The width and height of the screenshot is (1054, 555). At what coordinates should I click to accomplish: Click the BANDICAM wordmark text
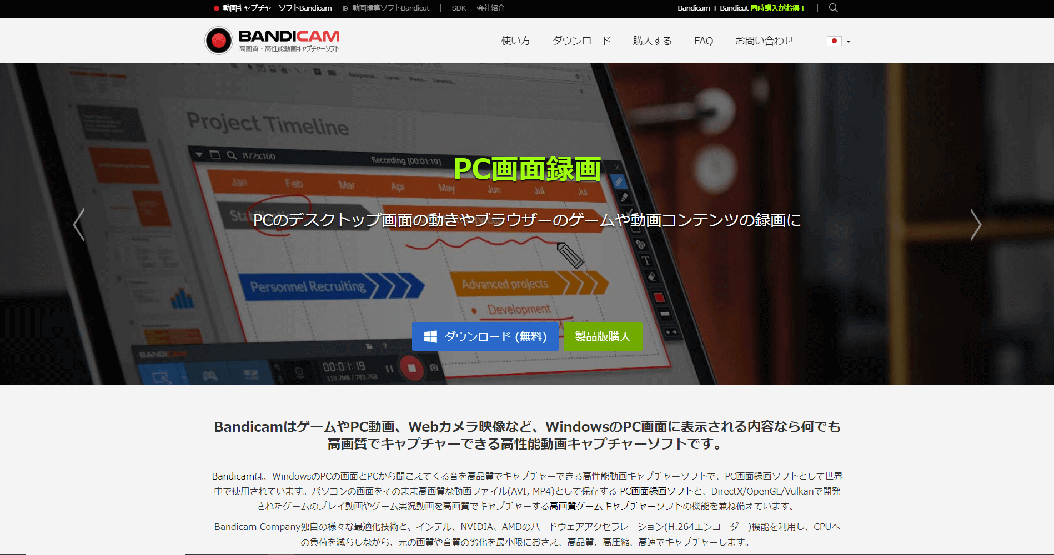[x=289, y=36]
